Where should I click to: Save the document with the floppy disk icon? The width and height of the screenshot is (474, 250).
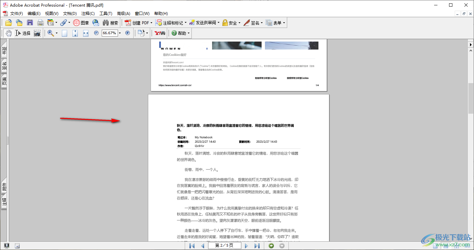coord(30,23)
